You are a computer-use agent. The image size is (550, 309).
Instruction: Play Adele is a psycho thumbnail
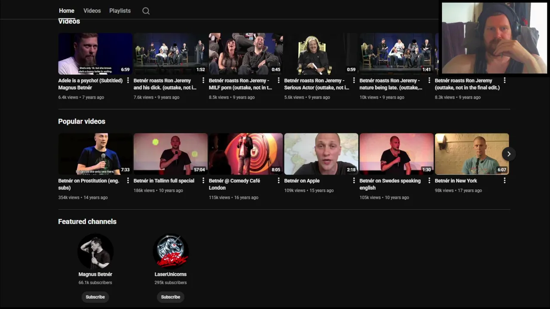tap(95, 54)
